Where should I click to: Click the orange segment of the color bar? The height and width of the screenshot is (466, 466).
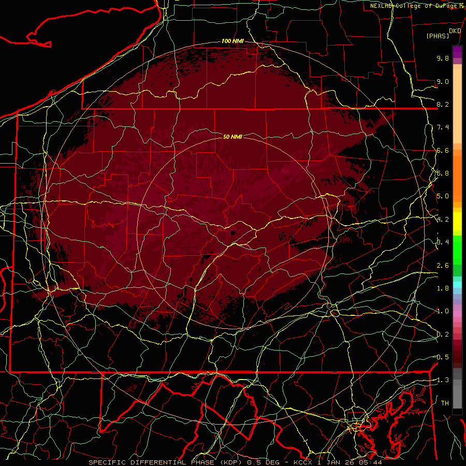(457, 178)
